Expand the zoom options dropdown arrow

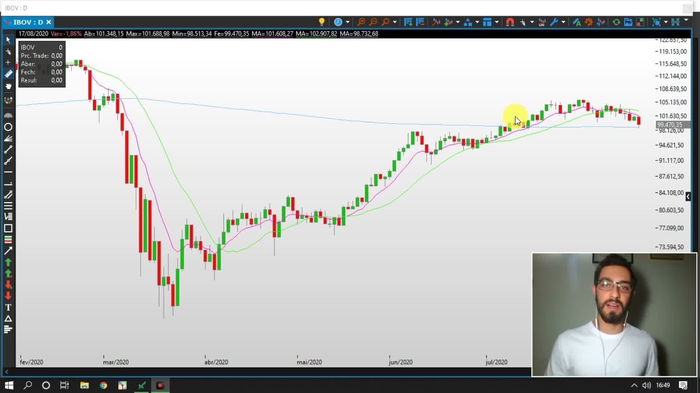coord(394,22)
